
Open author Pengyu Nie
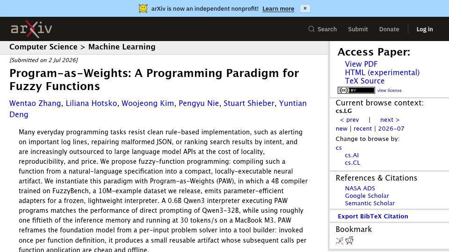[x=199, y=103]
